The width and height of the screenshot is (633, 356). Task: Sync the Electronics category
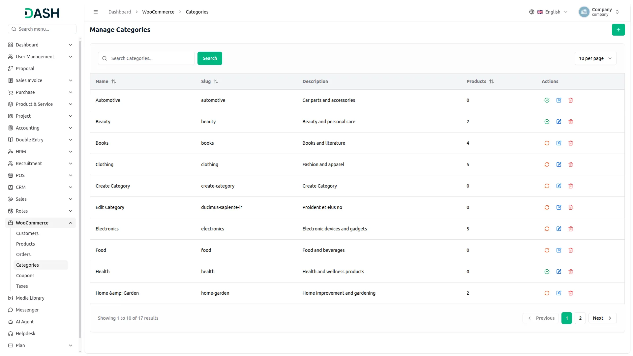click(x=547, y=229)
